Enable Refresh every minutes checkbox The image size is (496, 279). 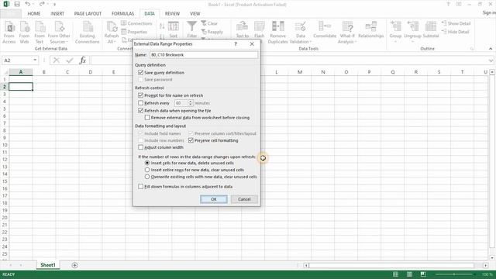[x=141, y=103]
